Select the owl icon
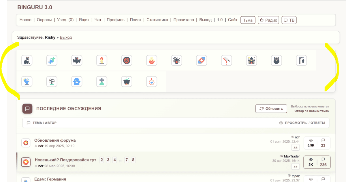This screenshot has height=182, width=346. click(x=276, y=60)
